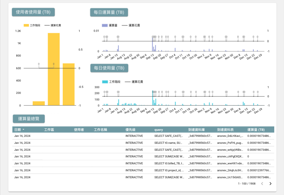Click the tall cyan Sep 13 bar

tap(153, 98)
